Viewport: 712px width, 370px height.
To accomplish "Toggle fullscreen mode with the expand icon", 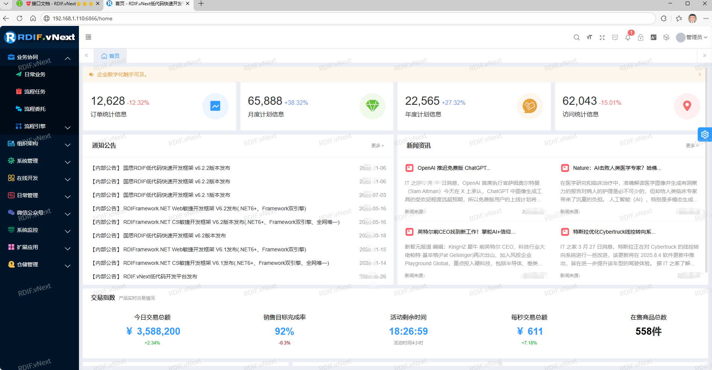I will coord(602,37).
